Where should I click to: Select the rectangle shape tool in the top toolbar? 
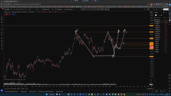[101, 9]
